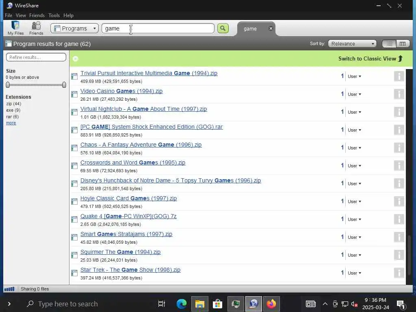Expand User dropdown for Hoyle Card Games

point(354,201)
